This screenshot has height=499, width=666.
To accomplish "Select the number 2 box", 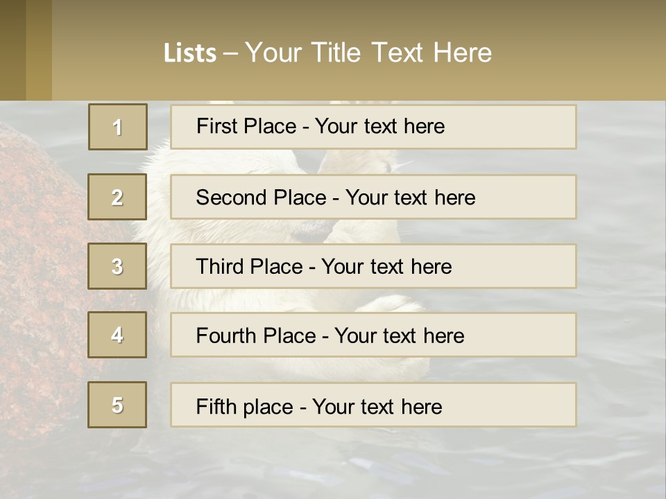I will pos(117,197).
